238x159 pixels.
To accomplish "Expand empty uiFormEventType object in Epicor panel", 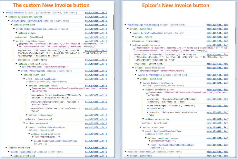I will (x=149, y=141).
